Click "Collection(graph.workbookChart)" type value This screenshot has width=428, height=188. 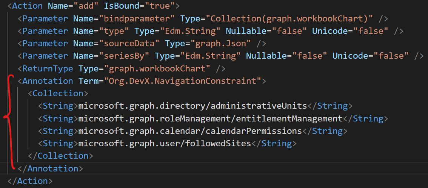click(x=289, y=18)
